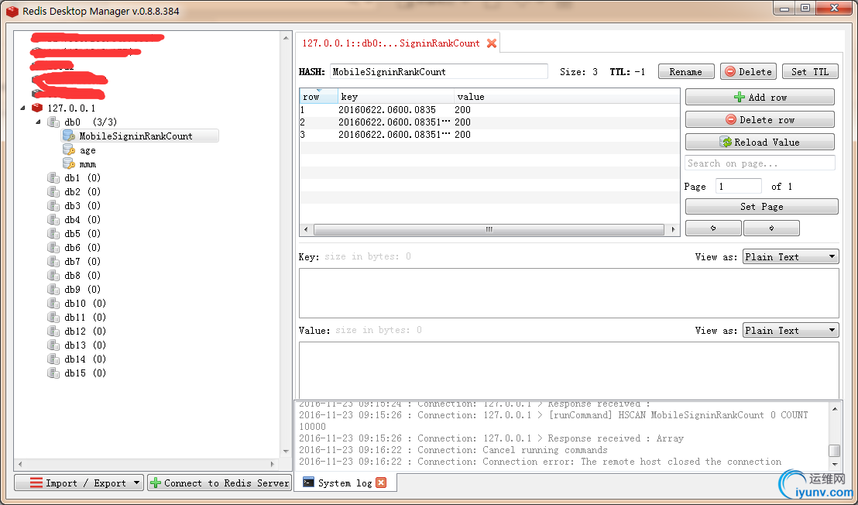Image resolution: width=858 pixels, height=505 pixels.
Task: Click the Key text area
Action: coord(568,293)
